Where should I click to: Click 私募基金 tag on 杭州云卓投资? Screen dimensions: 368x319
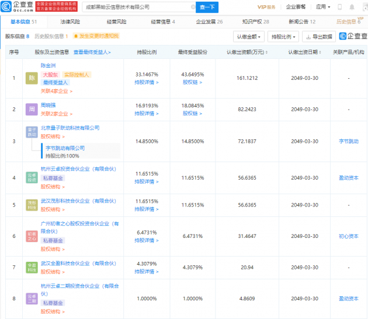click(53, 178)
